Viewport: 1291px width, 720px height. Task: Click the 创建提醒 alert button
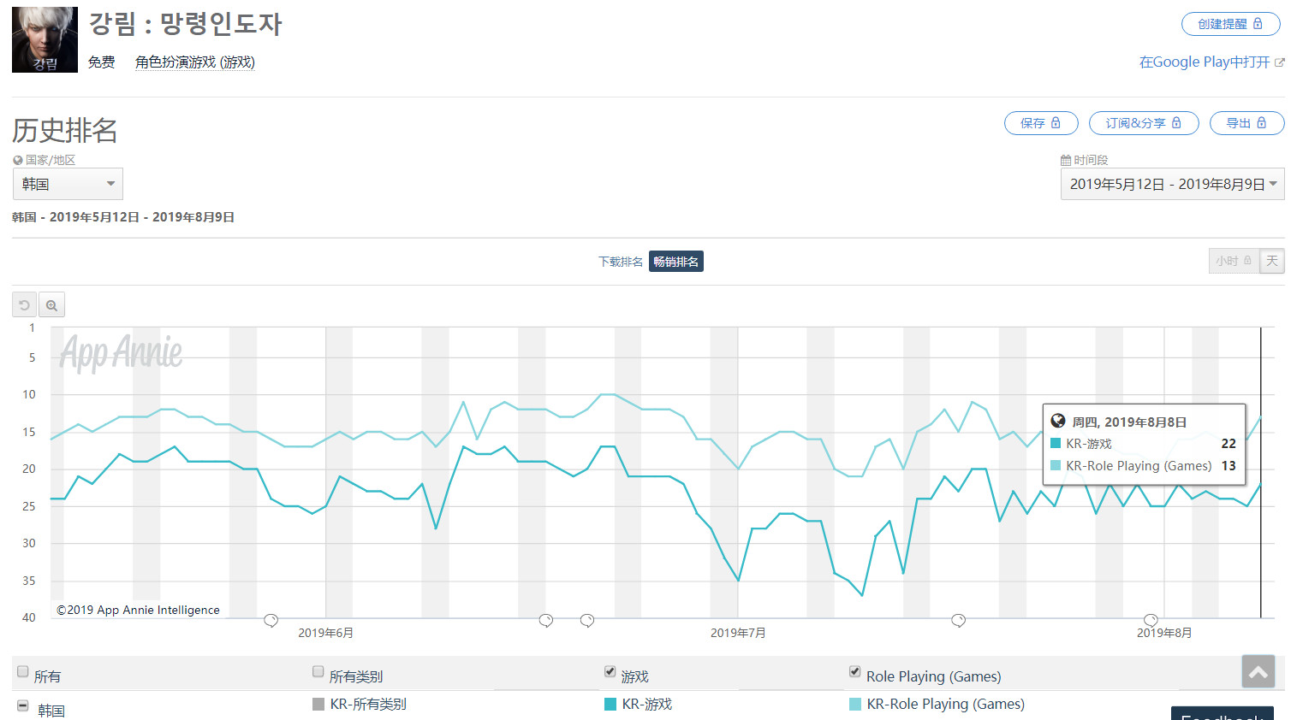click(x=1230, y=24)
